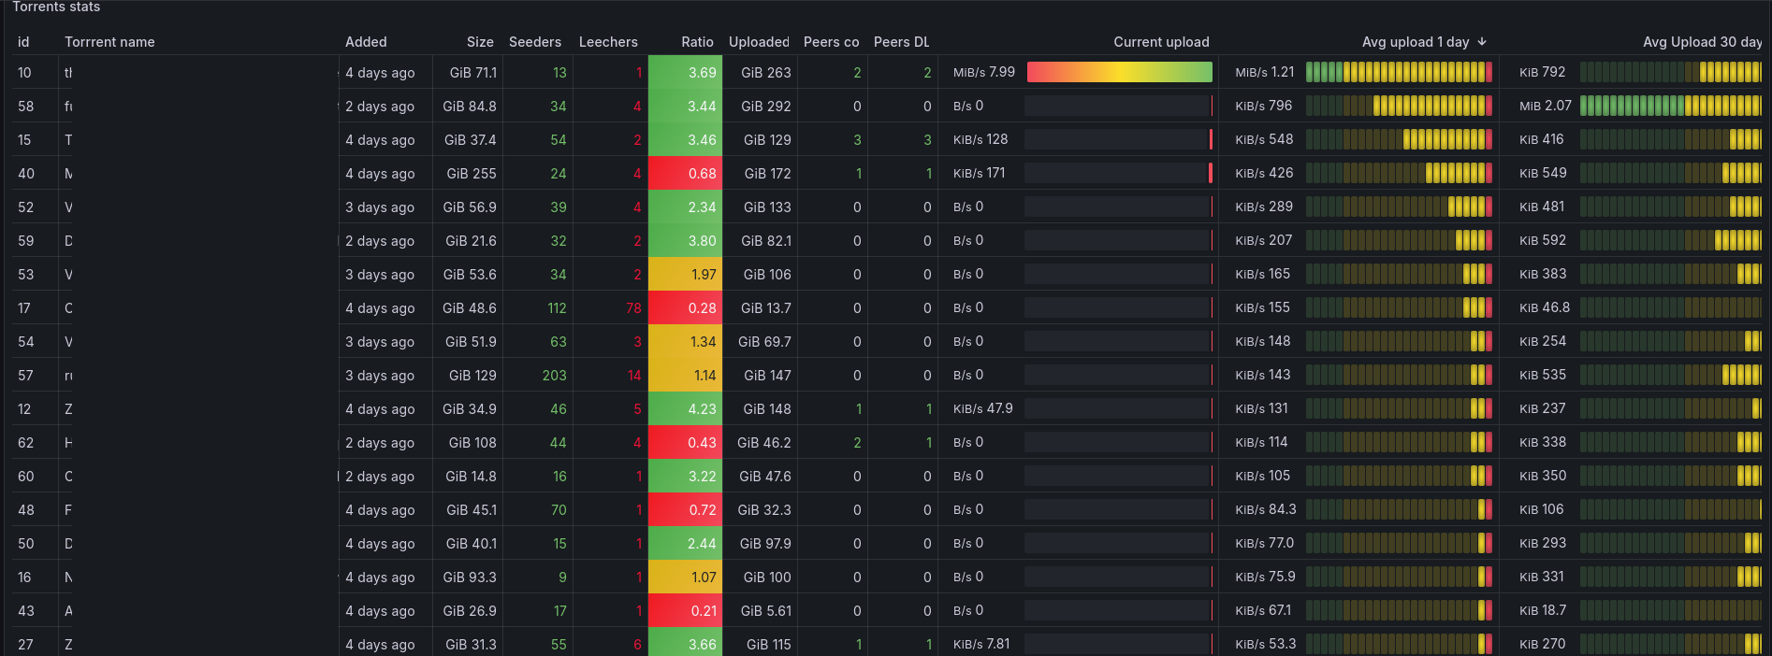Click the MiB/s 1.21 average upload gauge
Image resolution: width=1772 pixels, height=656 pixels.
[1399, 72]
